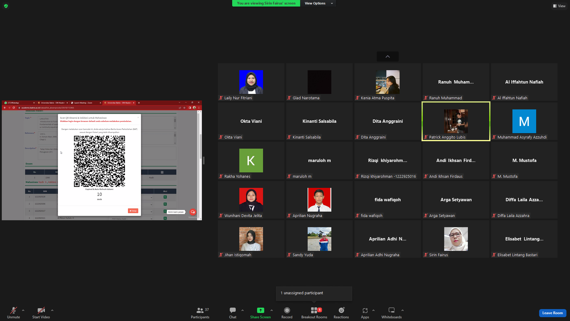Click the "fida wafiqoh" name label

pyautogui.click(x=371, y=216)
